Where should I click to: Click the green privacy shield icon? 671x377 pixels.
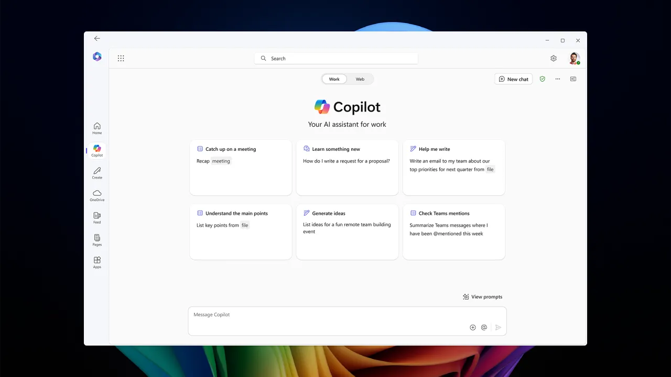click(543, 79)
